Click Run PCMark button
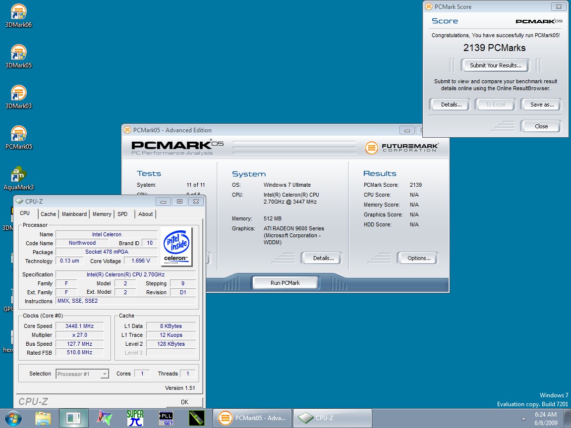The width and height of the screenshot is (571, 428). [285, 283]
